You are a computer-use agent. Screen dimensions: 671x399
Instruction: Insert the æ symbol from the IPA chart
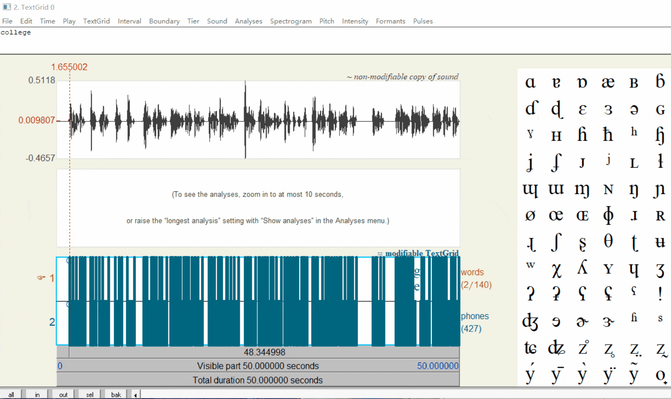608,82
